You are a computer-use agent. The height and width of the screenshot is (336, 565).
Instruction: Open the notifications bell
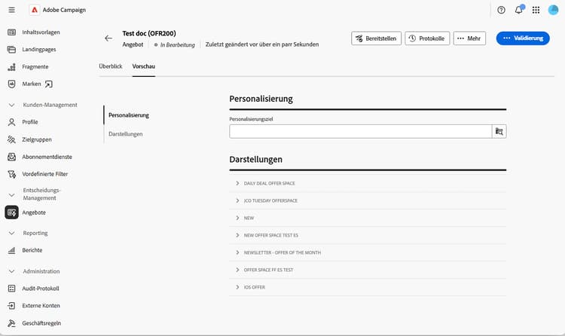point(518,10)
